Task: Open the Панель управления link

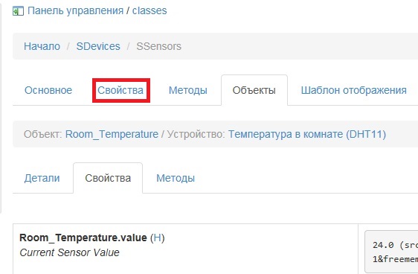Action: 76,11
